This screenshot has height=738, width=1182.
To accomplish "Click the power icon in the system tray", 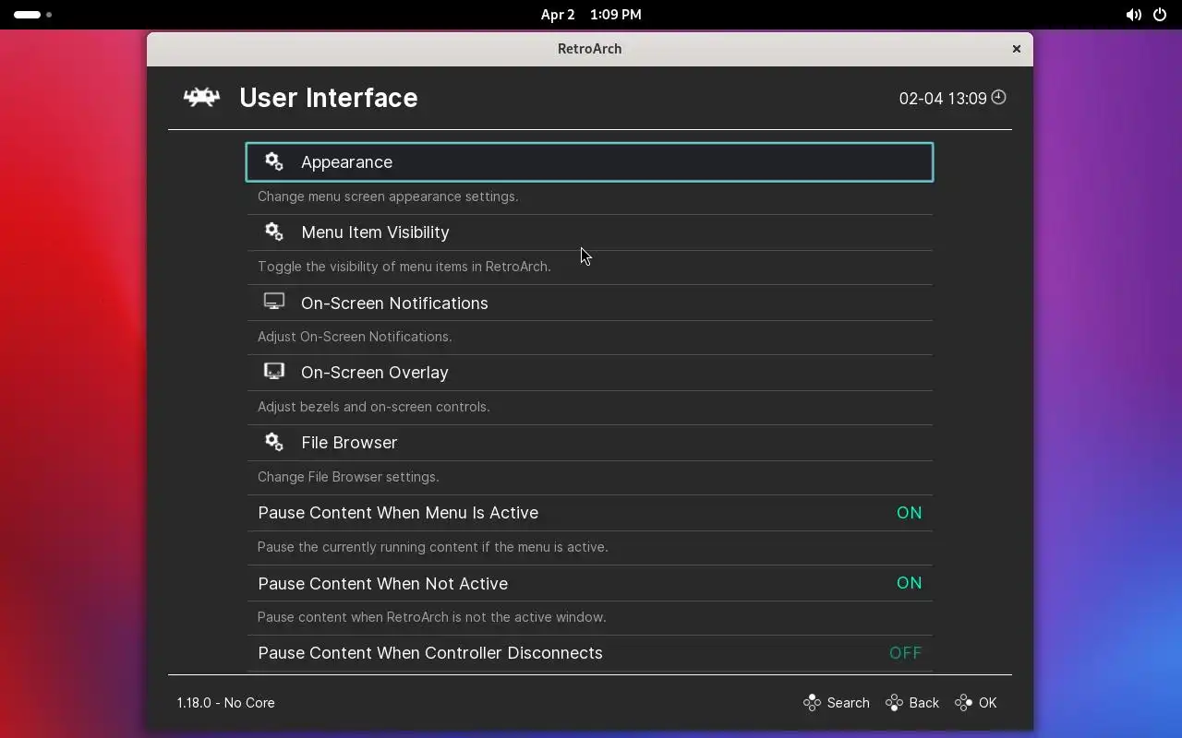I will (x=1160, y=15).
